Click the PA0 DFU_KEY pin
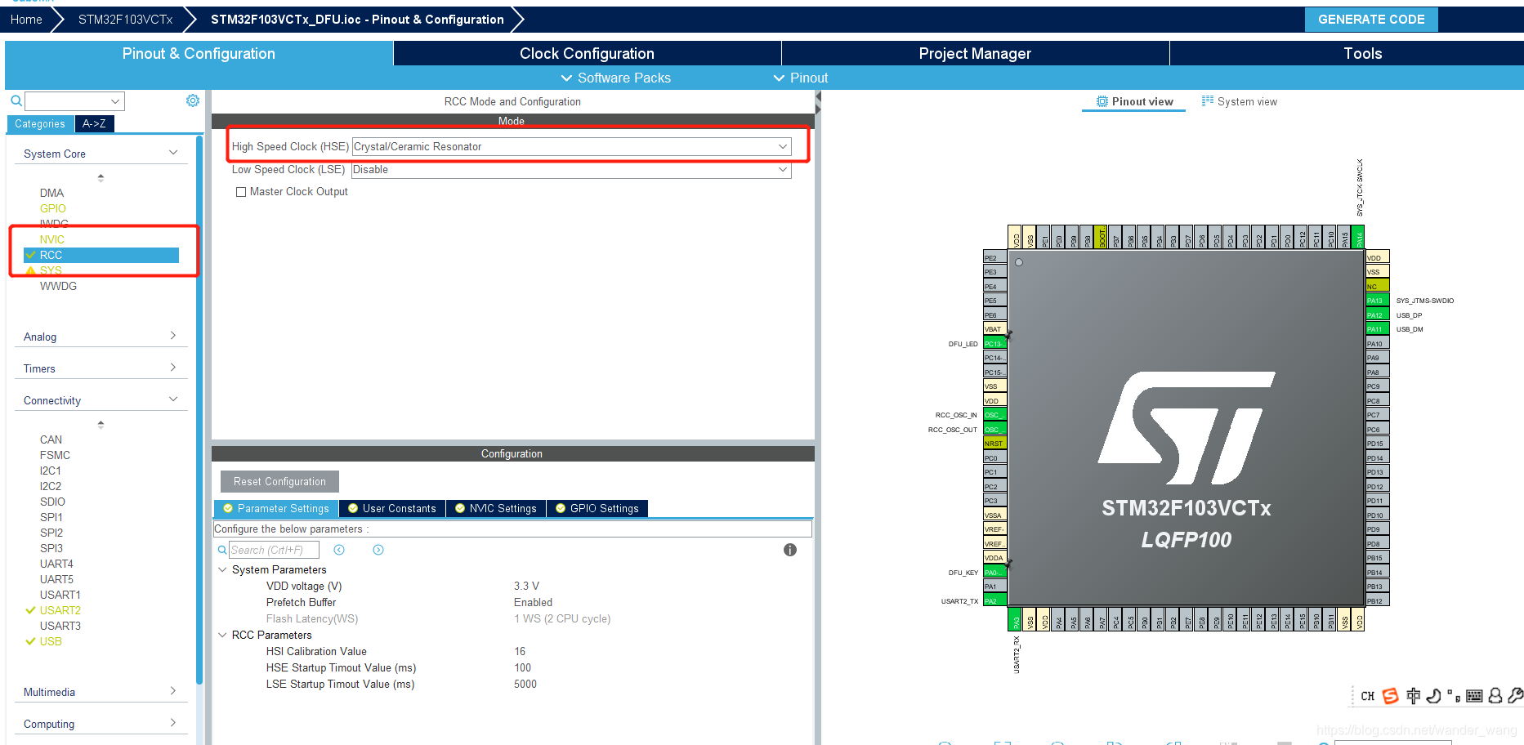The width and height of the screenshot is (1524, 745). click(994, 573)
